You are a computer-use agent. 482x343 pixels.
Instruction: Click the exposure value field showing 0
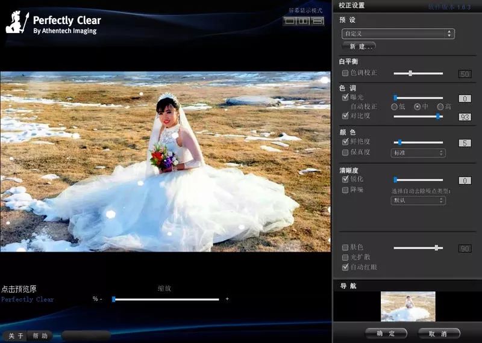[465, 99]
